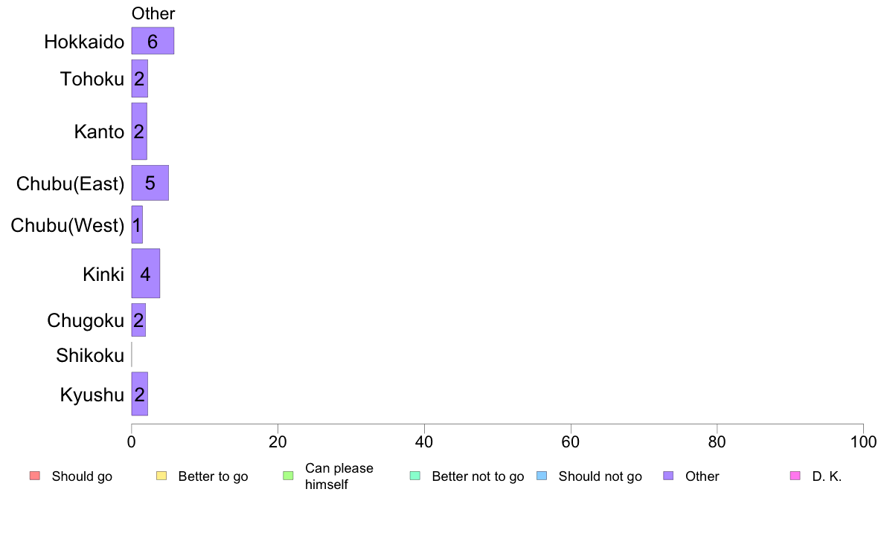Click the Should not go legend text
The height and width of the screenshot is (547, 884).
(x=600, y=476)
